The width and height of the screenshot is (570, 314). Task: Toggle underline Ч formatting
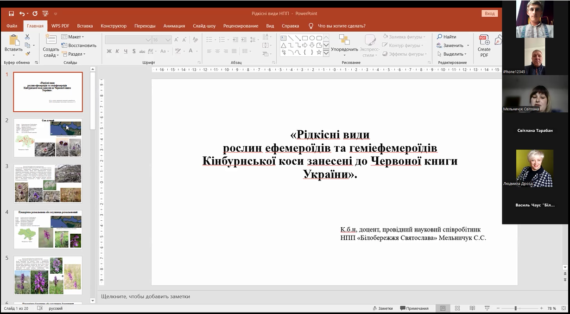[x=126, y=51]
